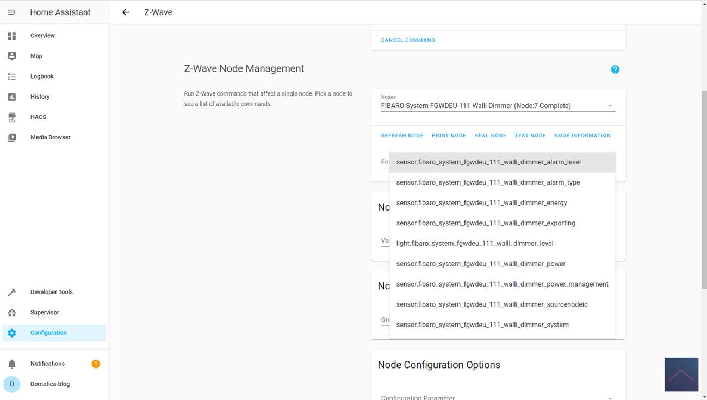Select the walli_dimmer_alarm_level sensor entity

(x=488, y=162)
